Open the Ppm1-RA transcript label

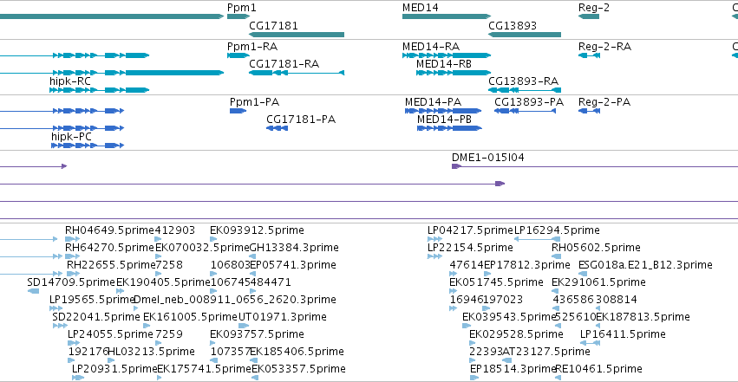pos(252,47)
